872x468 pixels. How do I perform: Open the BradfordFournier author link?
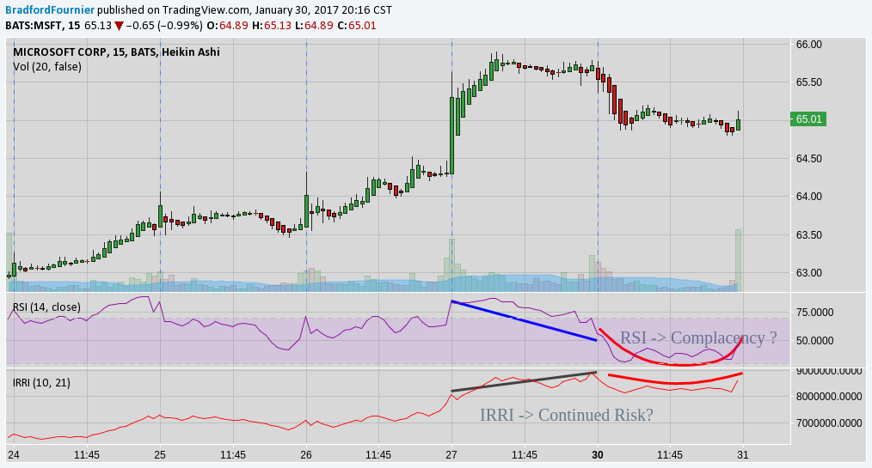tap(50, 10)
